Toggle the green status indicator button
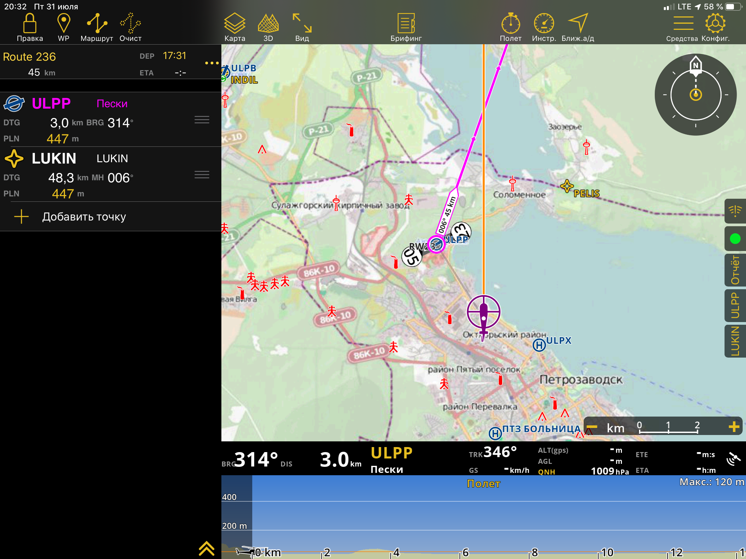Image resolution: width=746 pixels, height=559 pixels. [735, 239]
